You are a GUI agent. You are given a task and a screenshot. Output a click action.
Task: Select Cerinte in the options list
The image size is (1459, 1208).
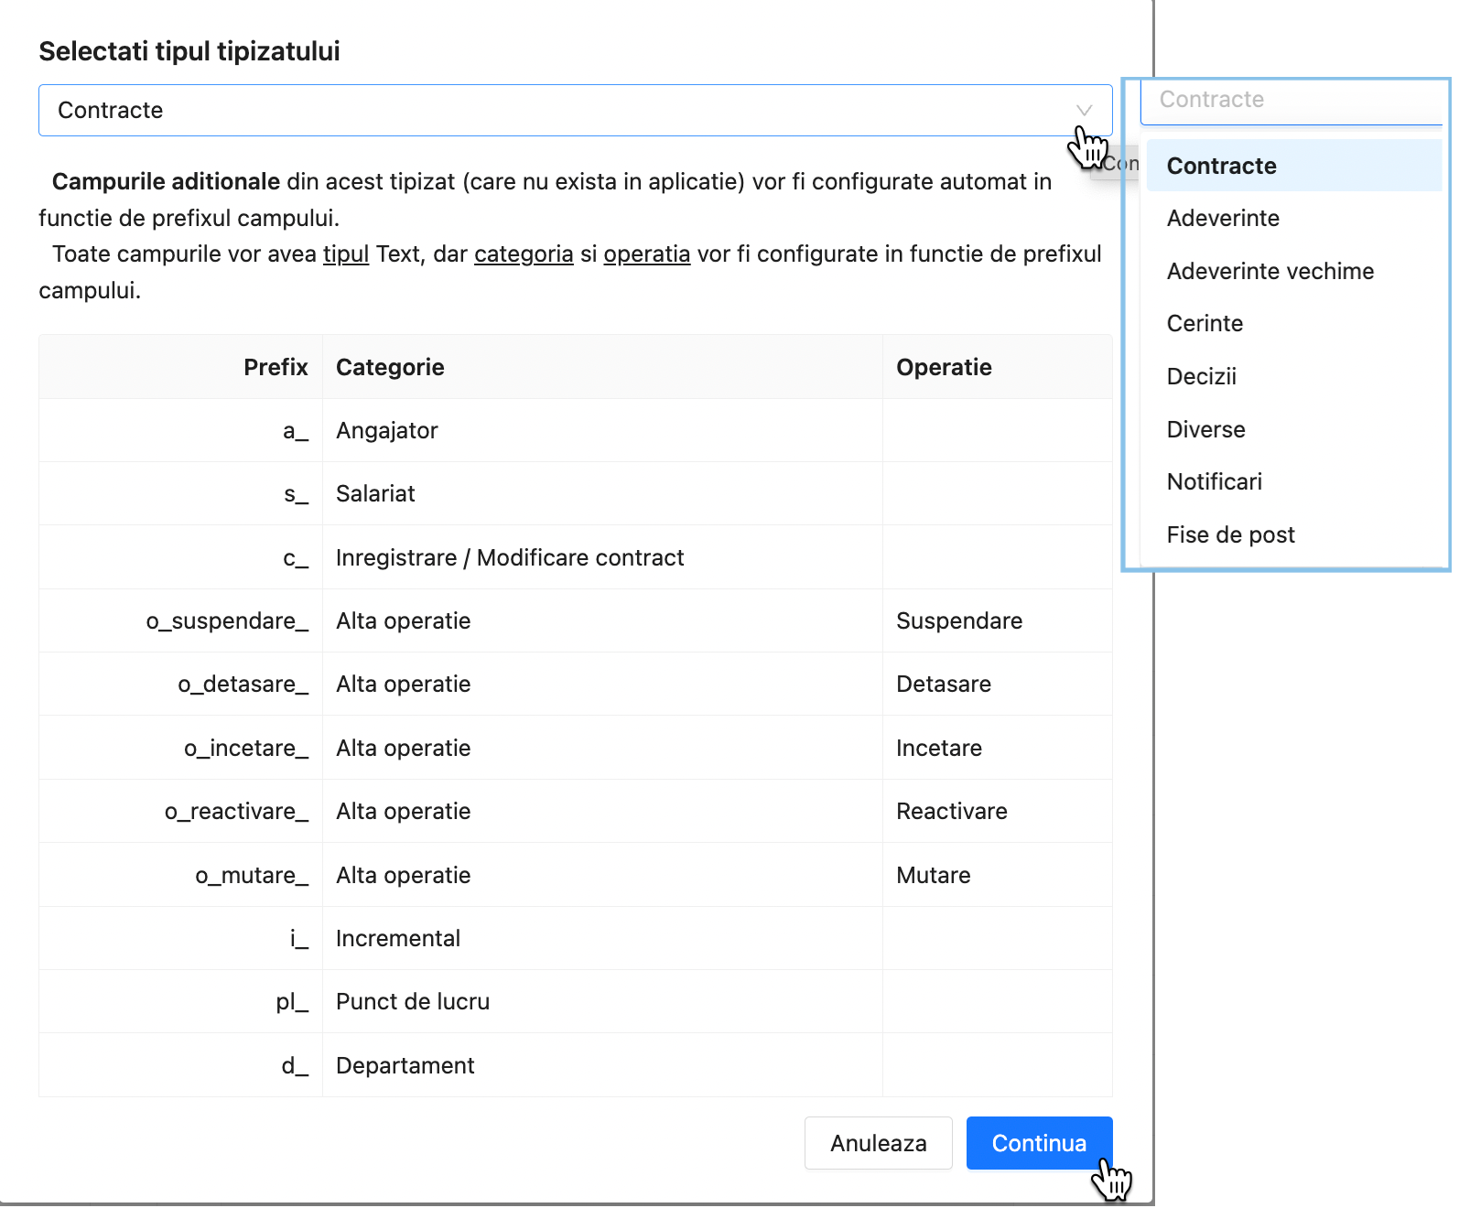[1293, 323]
